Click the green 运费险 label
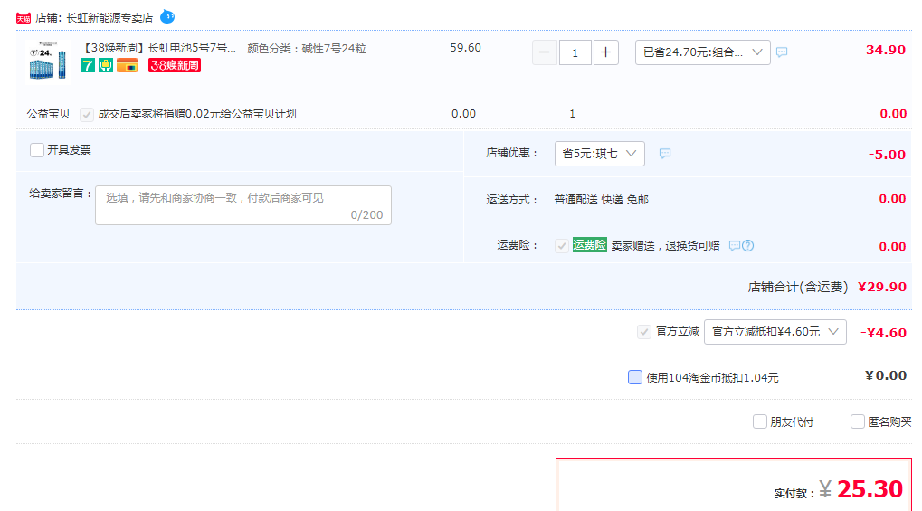922x511 pixels. coord(589,245)
